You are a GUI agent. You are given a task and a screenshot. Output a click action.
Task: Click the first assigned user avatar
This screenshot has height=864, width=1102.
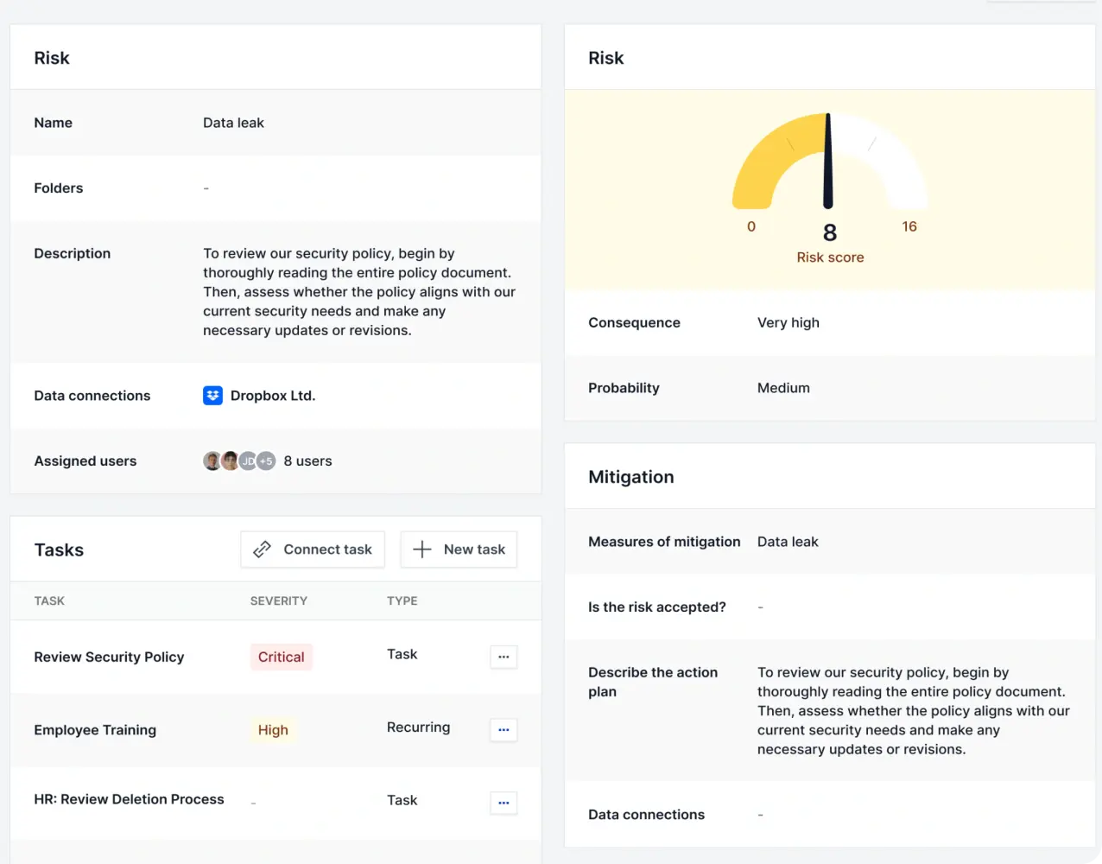[x=212, y=461]
